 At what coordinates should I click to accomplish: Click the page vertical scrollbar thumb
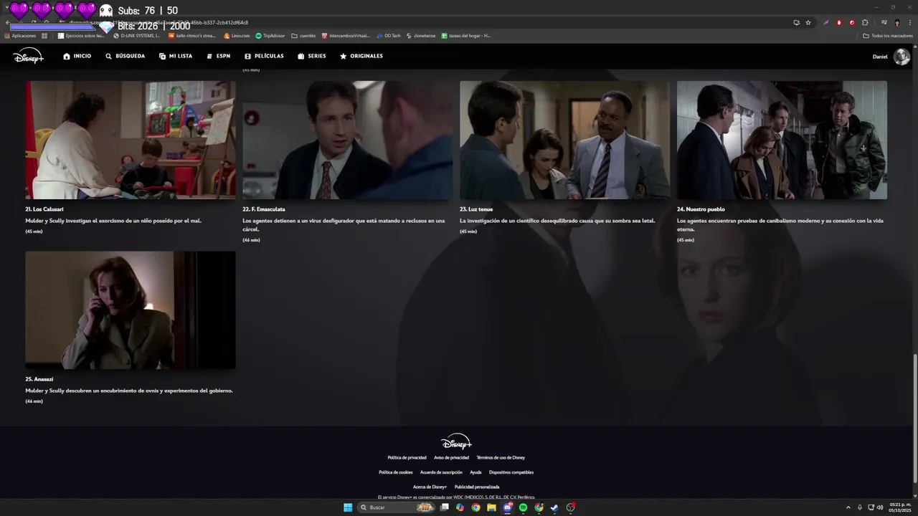tap(914, 418)
